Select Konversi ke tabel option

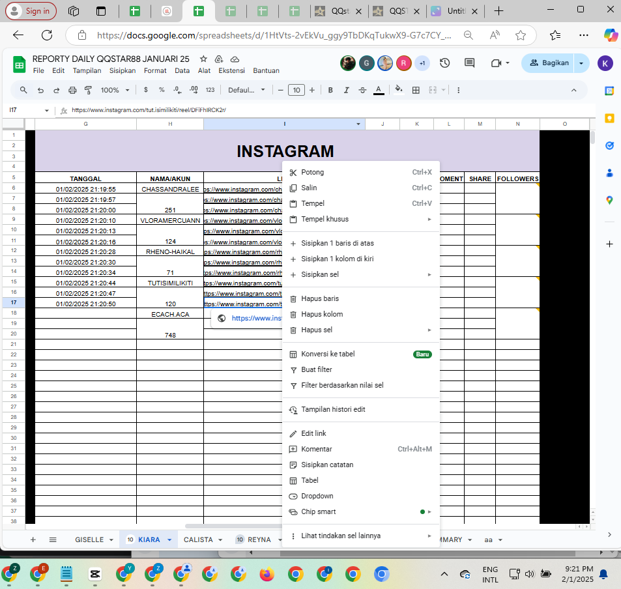(361, 354)
